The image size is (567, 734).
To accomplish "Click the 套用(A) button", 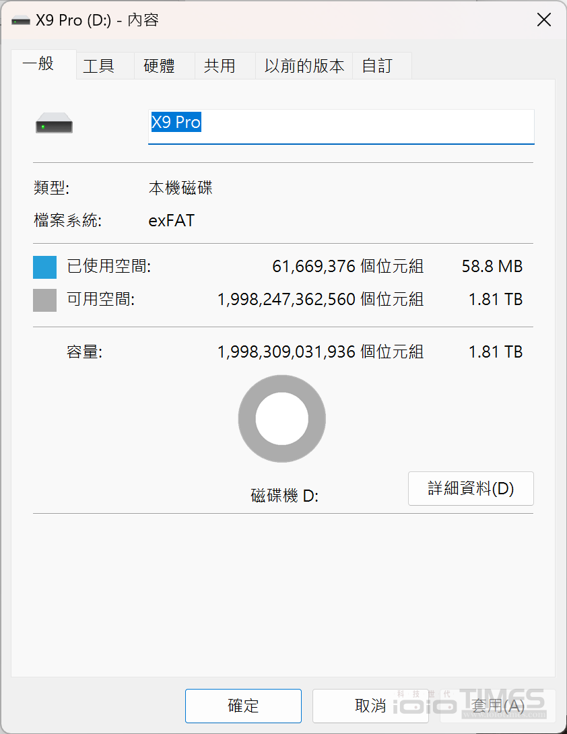I will [x=497, y=706].
